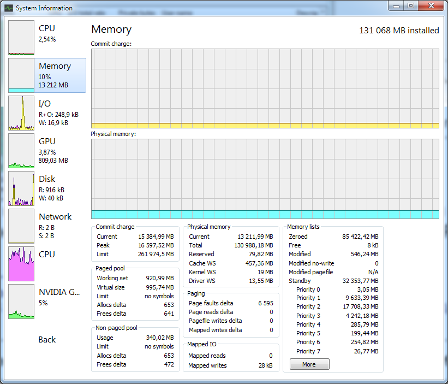Select the Memory section showing 13 212 MB
Viewport: 448px width, 384px height.
47,75
